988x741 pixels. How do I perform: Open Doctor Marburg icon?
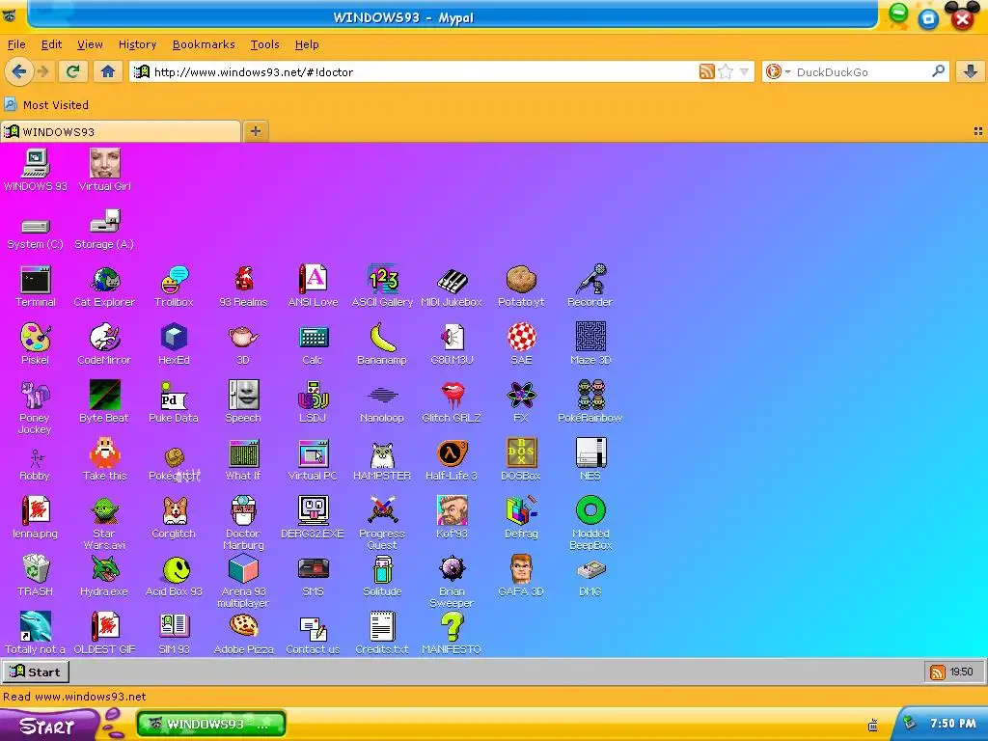click(243, 523)
